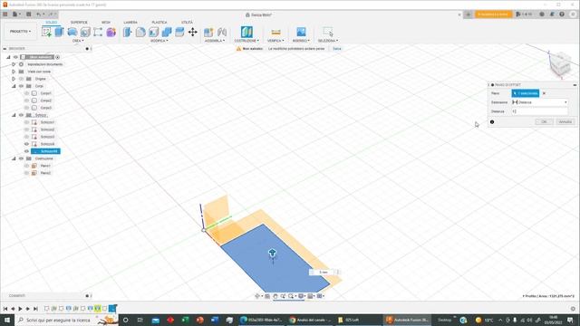Select the Shell tool icon
The width and height of the screenshot is (580, 326).
[153, 33]
